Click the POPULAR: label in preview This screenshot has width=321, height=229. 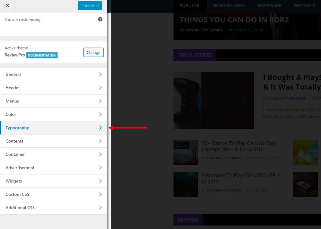190,5
